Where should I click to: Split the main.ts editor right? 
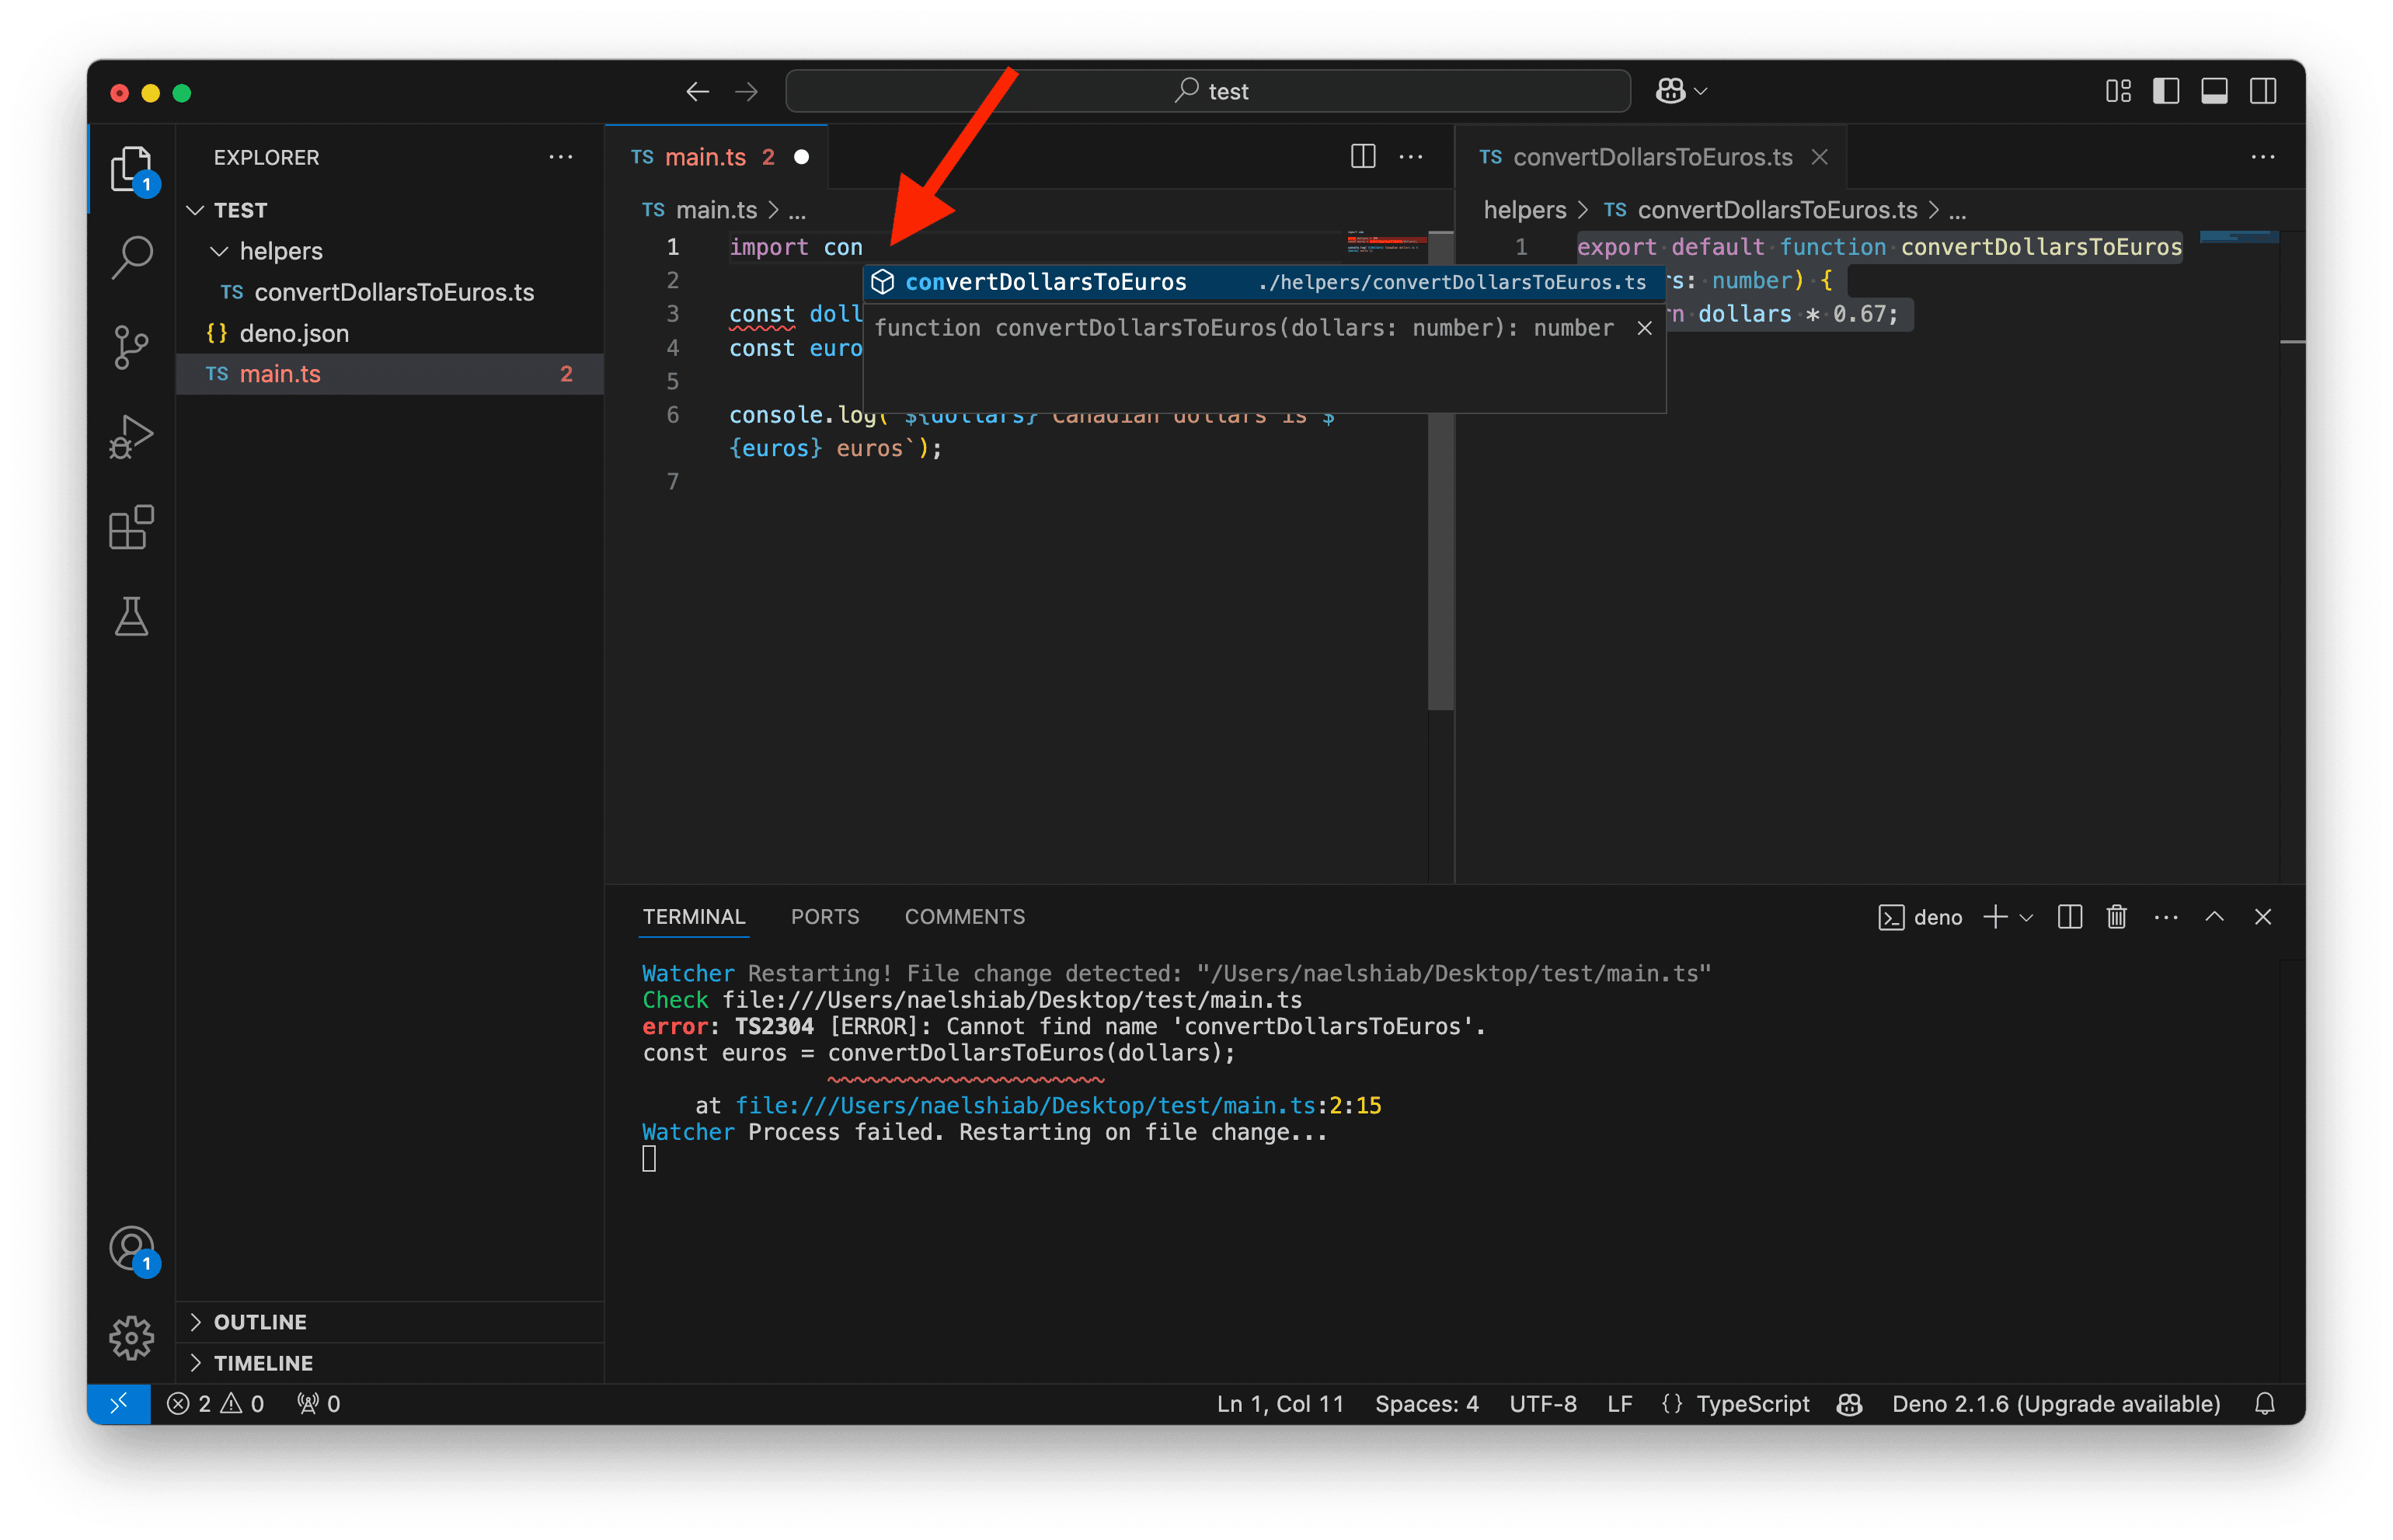coord(1363,157)
